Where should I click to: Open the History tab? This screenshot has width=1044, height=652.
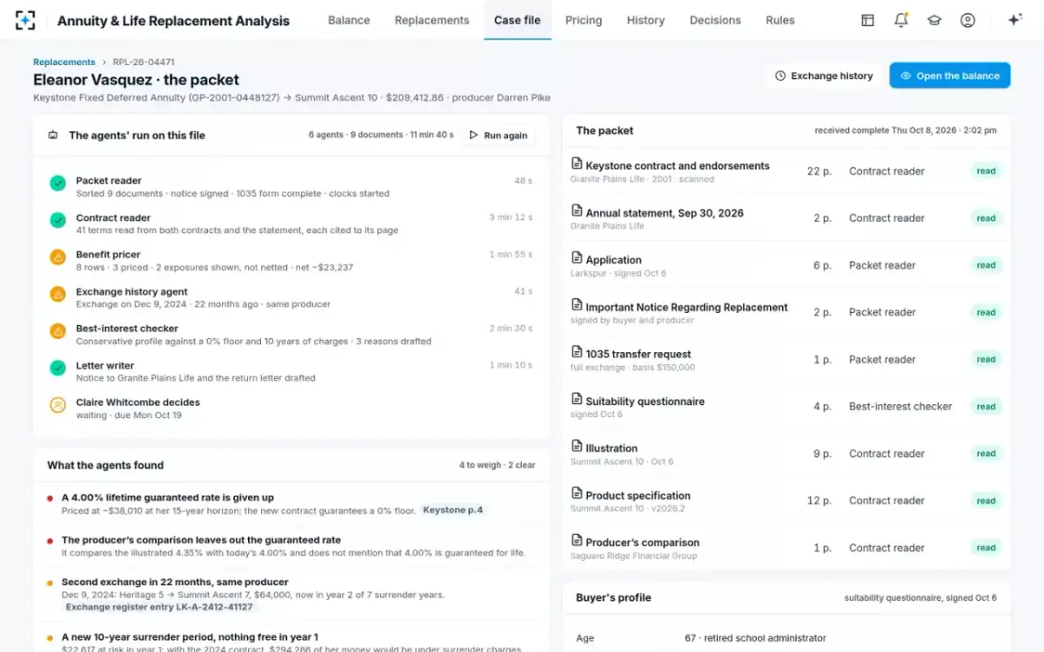(x=646, y=20)
